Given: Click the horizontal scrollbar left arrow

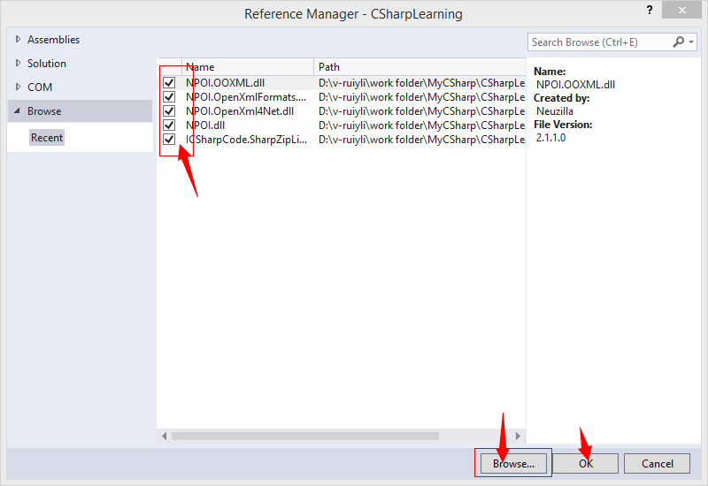Looking at the screenshot, I should click(164, 436).
